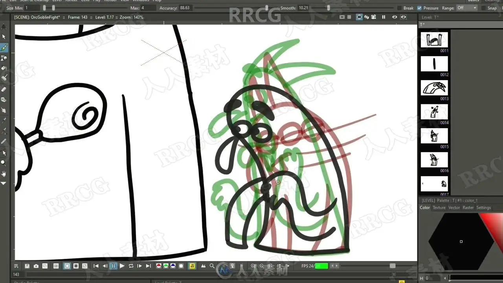The height and width of the screenshot is (283, 503).
Task: Open the Raster tab
Action: point(468,208)
